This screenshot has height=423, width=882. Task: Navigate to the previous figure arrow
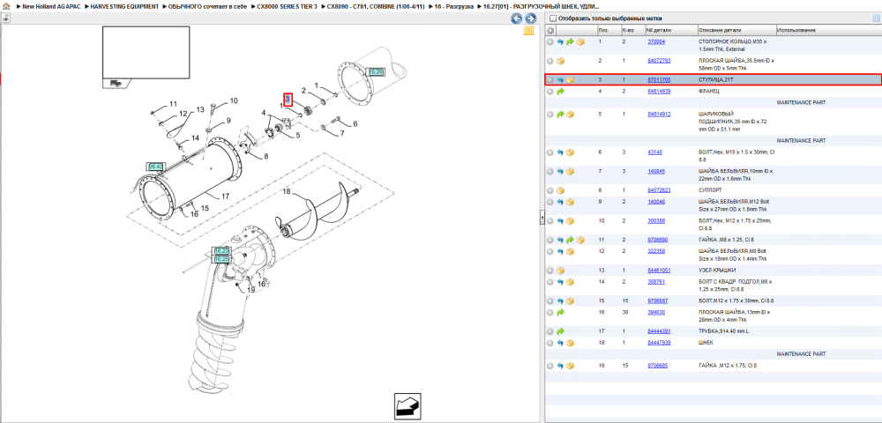[x=516, y=19]
